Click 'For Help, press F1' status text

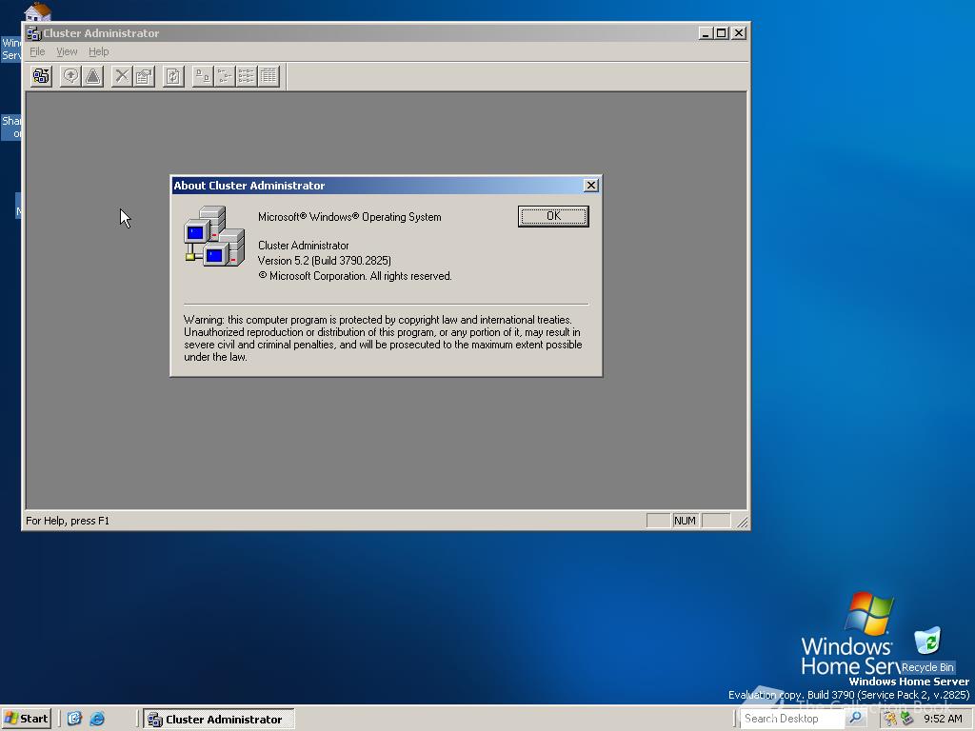tap(68, 521)
